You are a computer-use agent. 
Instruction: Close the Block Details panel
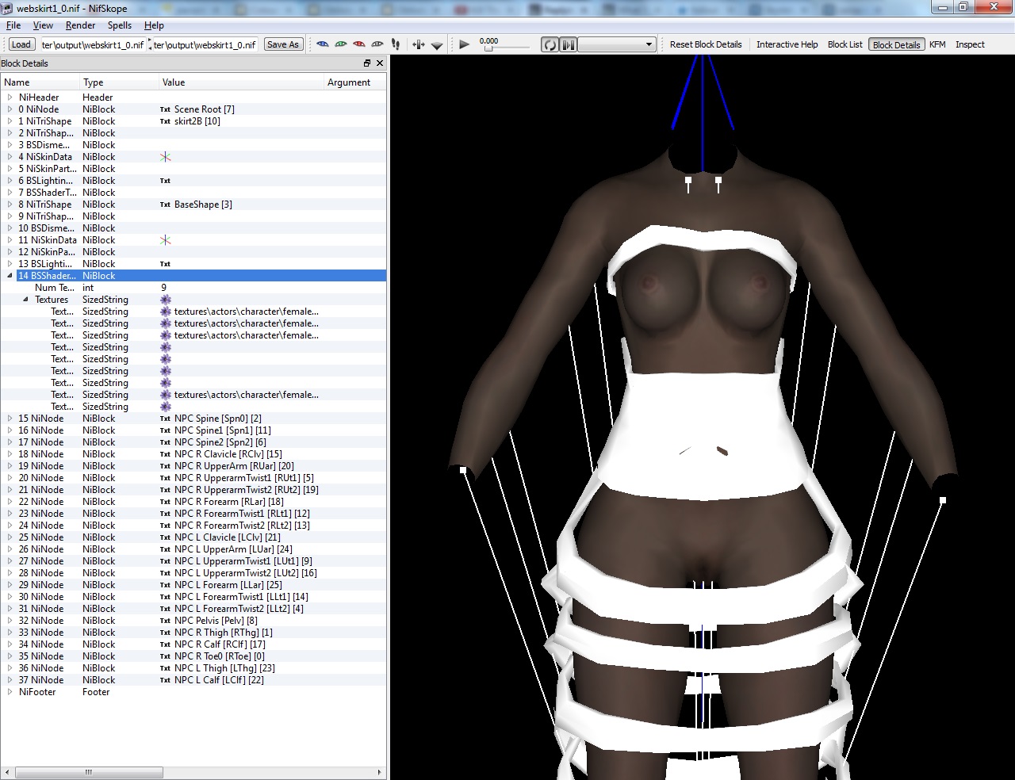coord(380,63)
